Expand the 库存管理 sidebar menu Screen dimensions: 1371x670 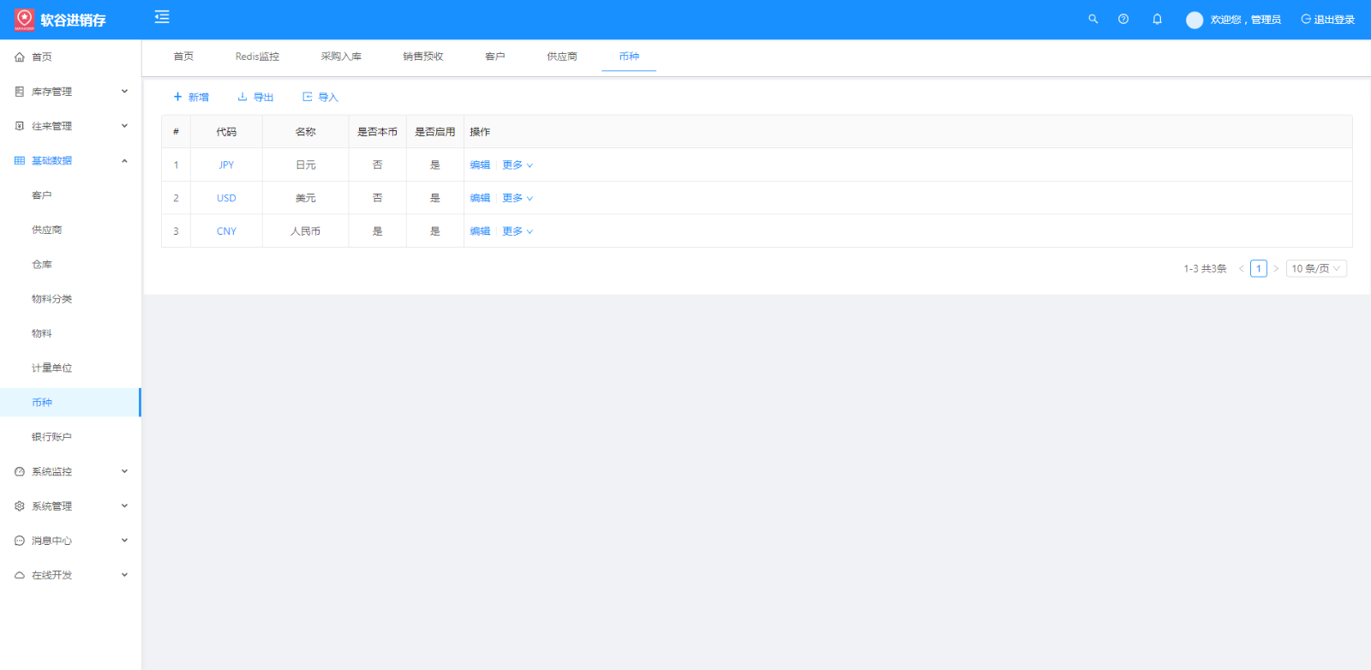(70, 92)
